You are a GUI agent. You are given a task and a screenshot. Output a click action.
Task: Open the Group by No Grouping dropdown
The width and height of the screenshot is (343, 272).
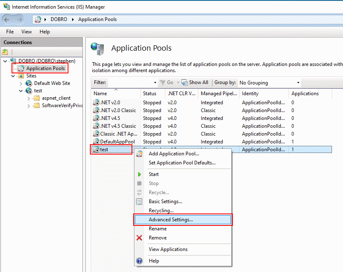point(298,83)
